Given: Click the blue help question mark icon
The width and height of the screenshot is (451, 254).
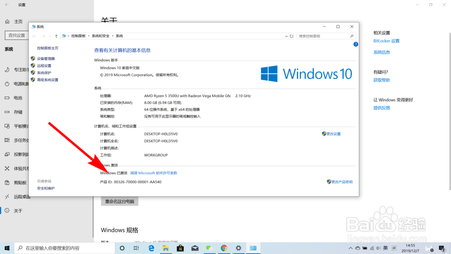Looking at the screenshot, I should (356, 44).
